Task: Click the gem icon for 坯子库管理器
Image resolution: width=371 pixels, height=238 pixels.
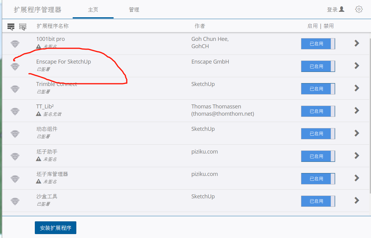Action: coord(15,179)
